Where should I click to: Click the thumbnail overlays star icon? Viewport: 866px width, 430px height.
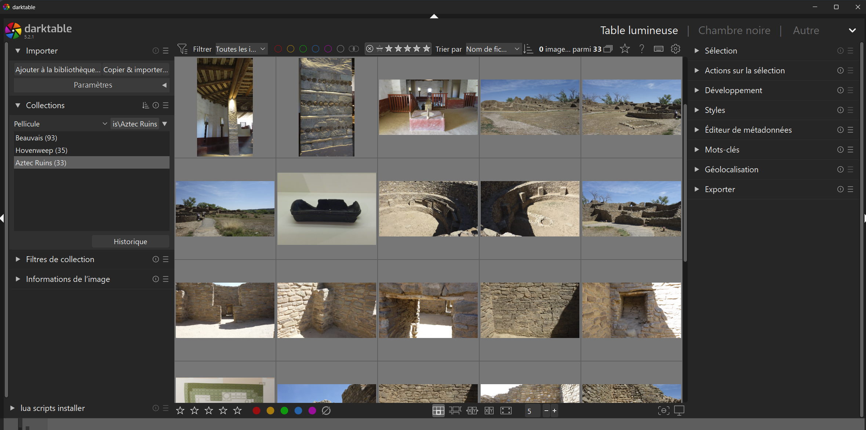click(625, 49)
